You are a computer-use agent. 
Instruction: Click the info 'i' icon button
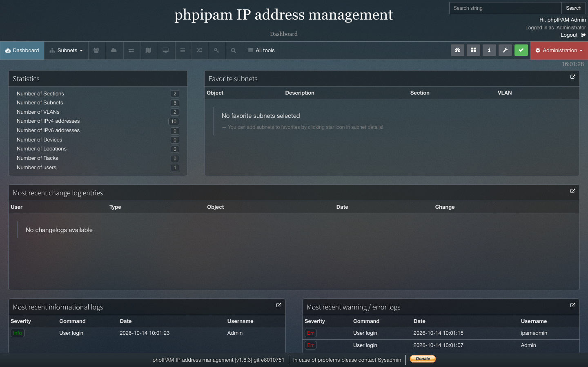489,50
